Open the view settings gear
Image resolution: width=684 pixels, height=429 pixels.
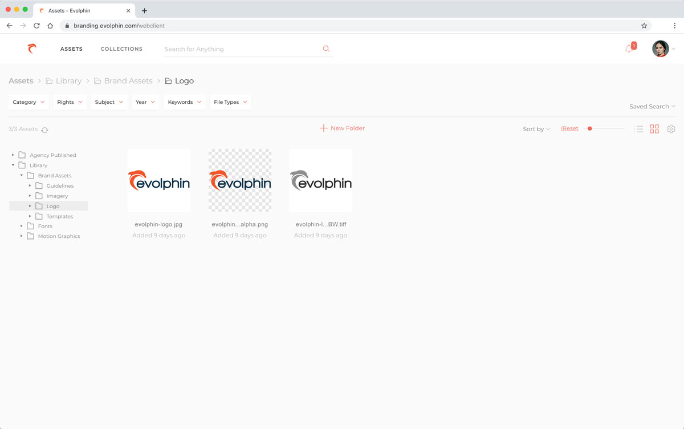671,129
